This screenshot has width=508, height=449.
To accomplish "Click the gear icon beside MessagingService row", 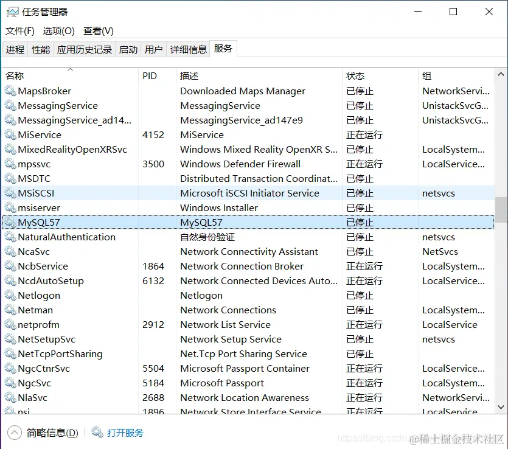I will click(10, 106).
